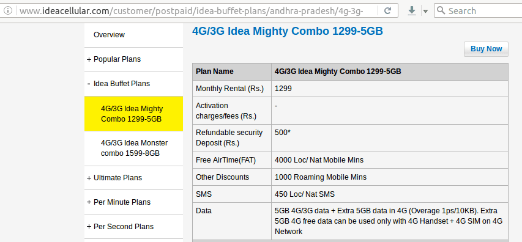522x242 pixels.
Task: Open 4G/3G Idea Monster combo 1599-8GB plan
Action: click(133, 148)
